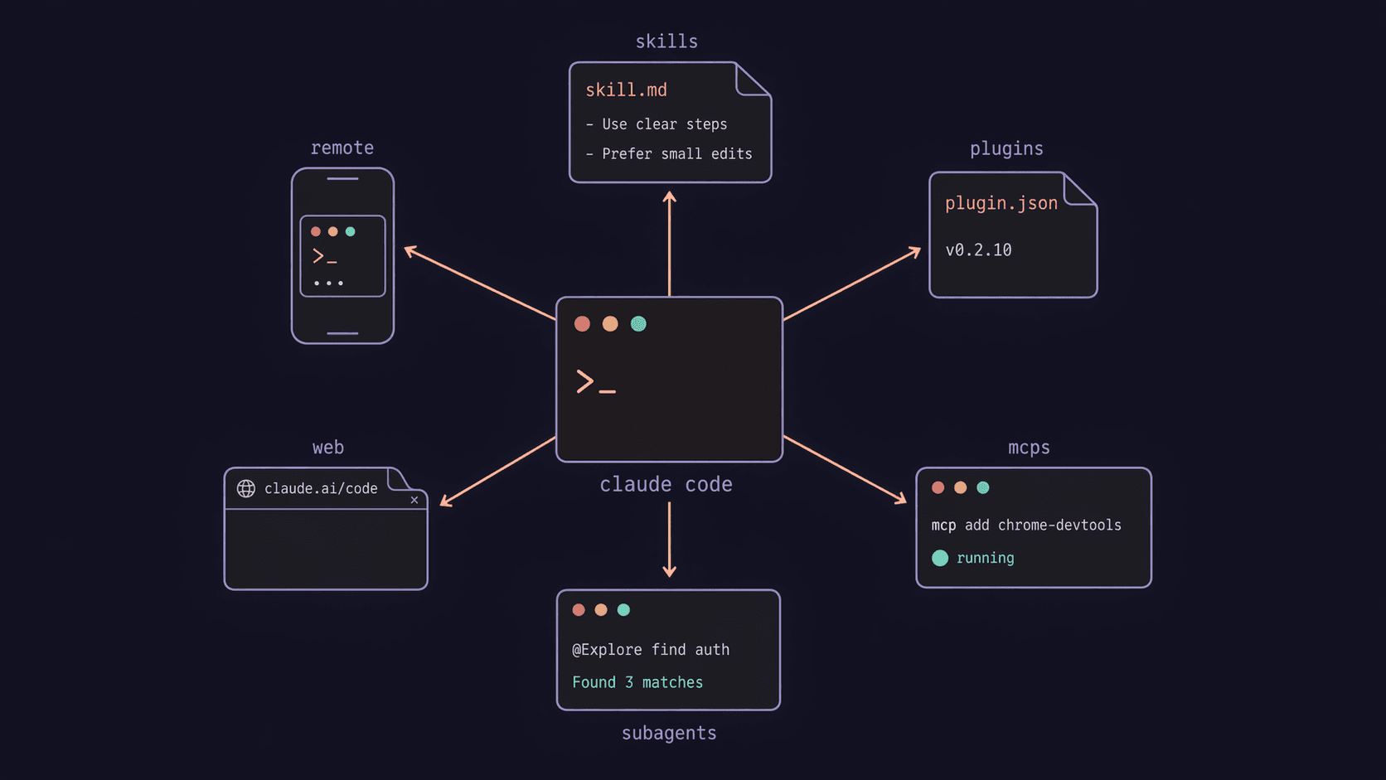Click the red dot in mcps window

coord(938,487)
